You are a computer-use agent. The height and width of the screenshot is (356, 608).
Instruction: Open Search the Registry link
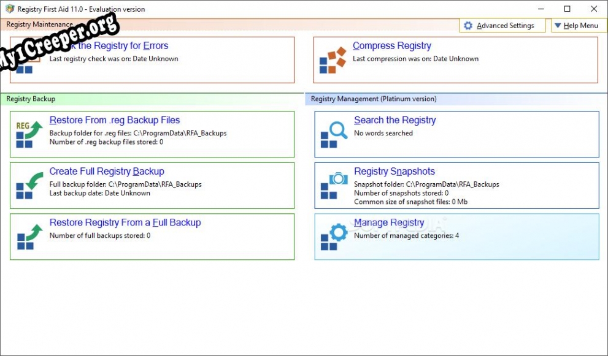click(x=394, y=120)
